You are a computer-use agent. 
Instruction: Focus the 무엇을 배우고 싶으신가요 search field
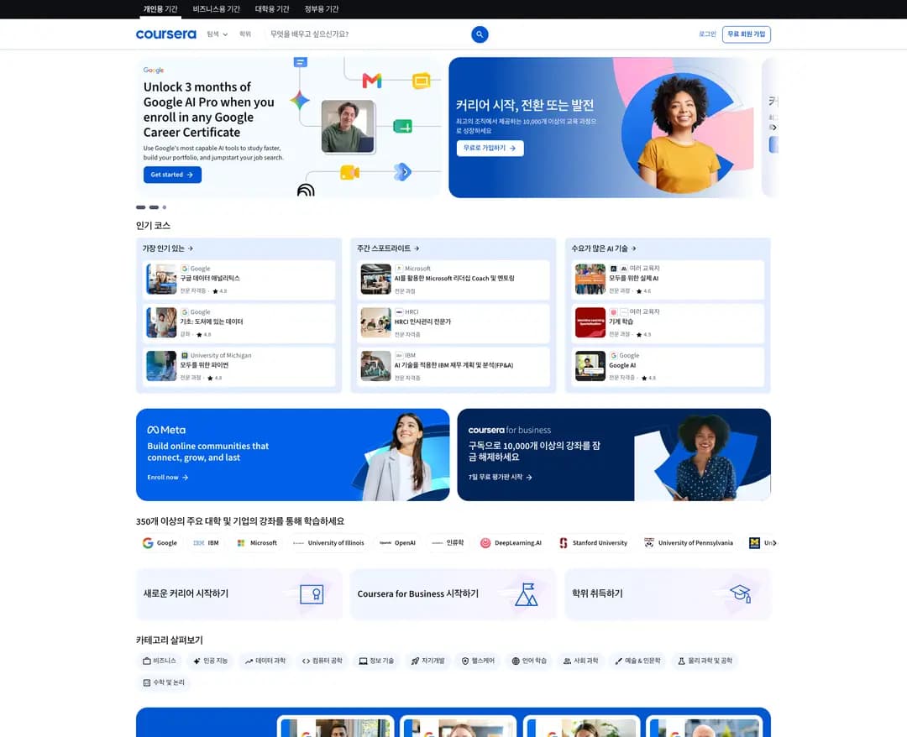point(367,34)
